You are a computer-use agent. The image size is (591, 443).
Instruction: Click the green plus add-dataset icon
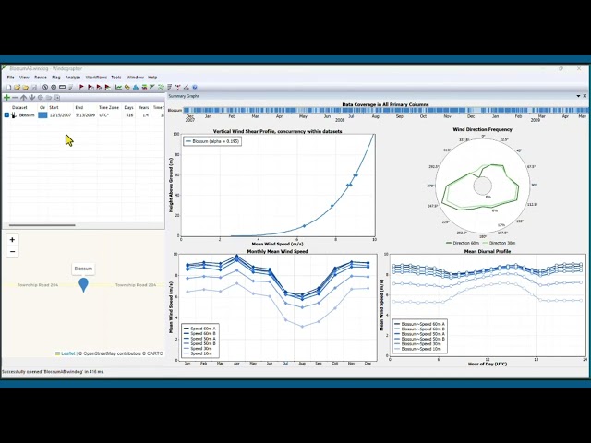(x=6, y=98)
